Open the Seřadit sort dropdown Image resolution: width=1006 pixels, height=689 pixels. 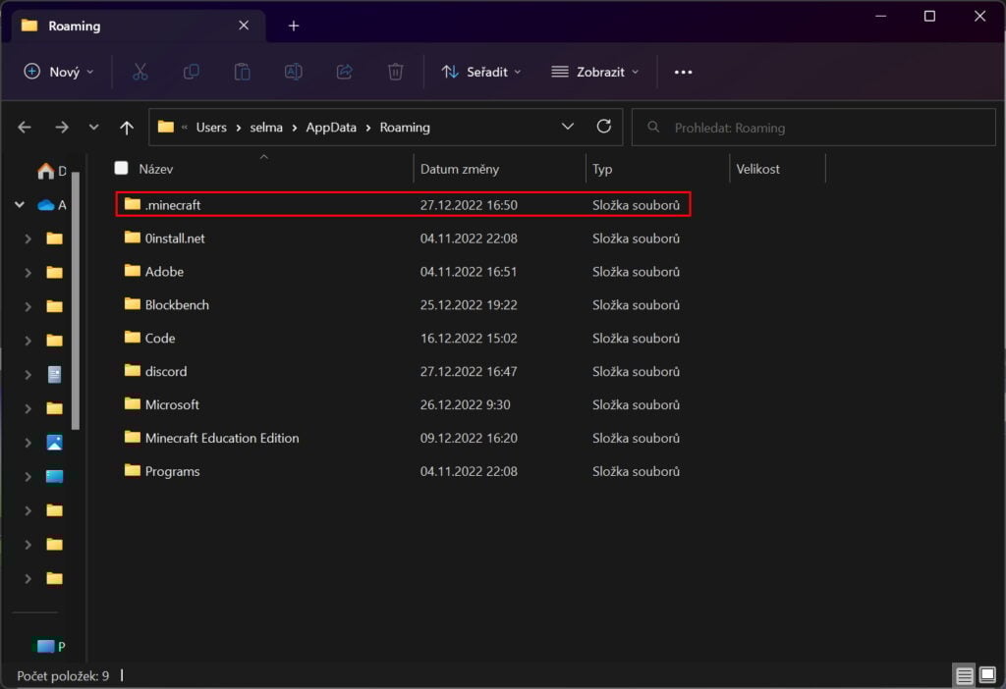coord(481,72)
